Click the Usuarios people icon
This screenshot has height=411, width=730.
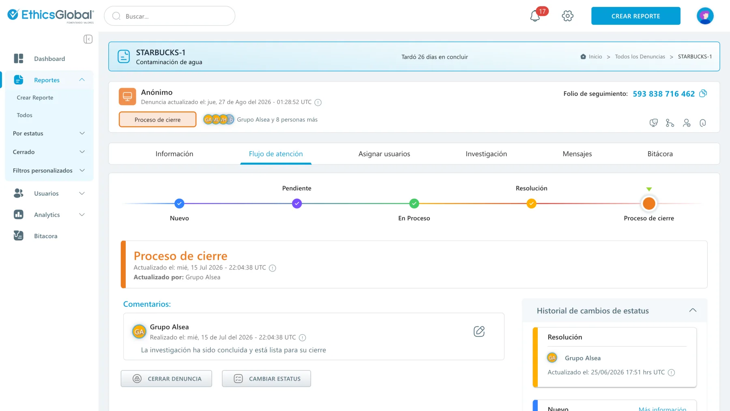pos(19,193)
